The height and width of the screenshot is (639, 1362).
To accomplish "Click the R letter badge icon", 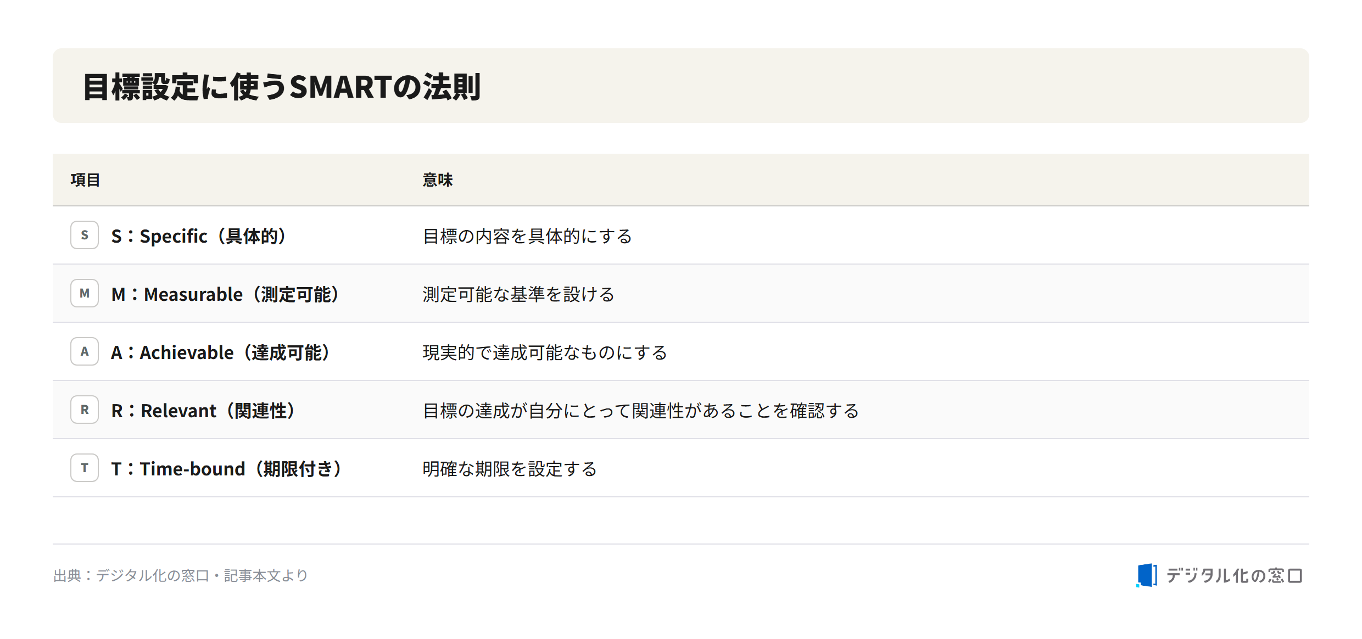I will pyautogui.click(x=85, y=410).
